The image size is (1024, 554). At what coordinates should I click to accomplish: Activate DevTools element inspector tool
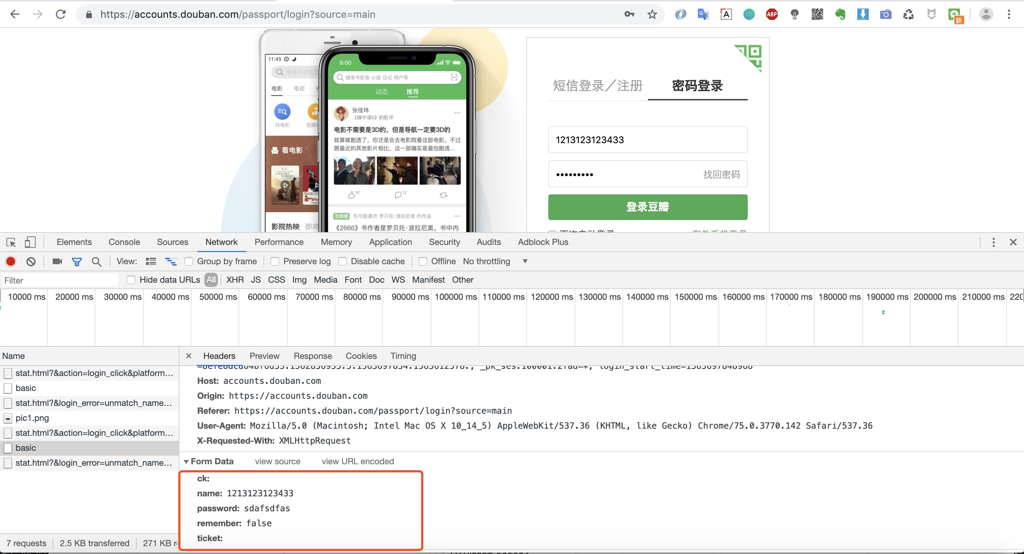pos(11,242)
